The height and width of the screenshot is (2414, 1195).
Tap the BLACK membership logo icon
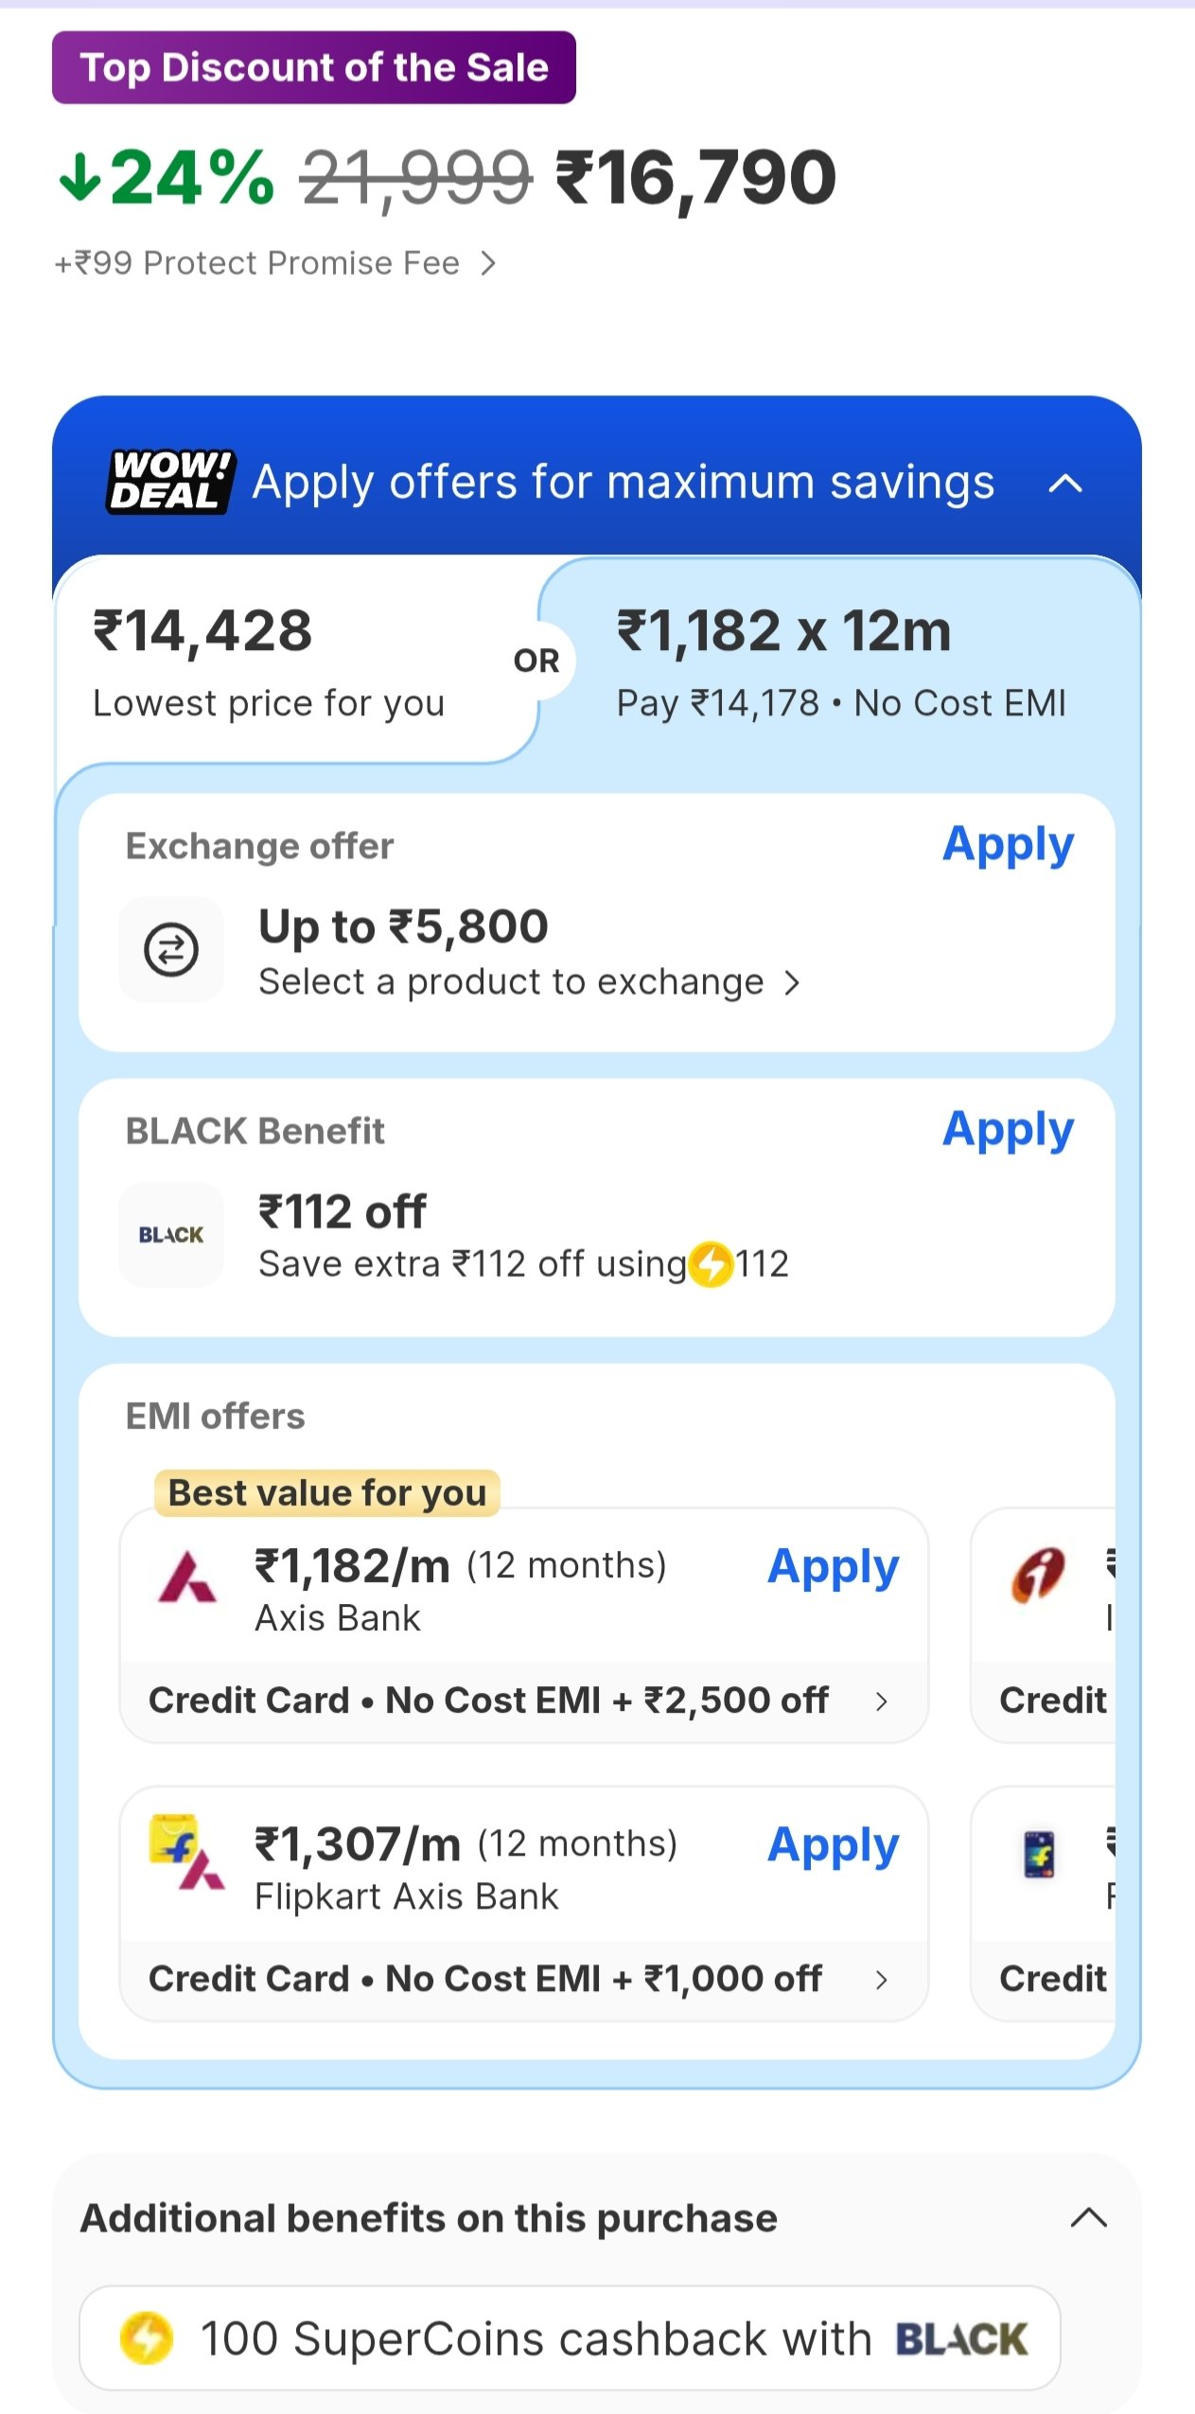(171, 1234)
